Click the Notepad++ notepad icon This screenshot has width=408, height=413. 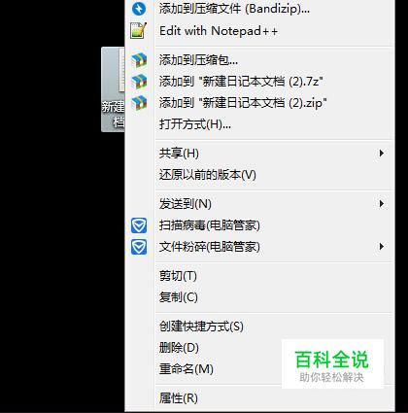tap(139, 31)
